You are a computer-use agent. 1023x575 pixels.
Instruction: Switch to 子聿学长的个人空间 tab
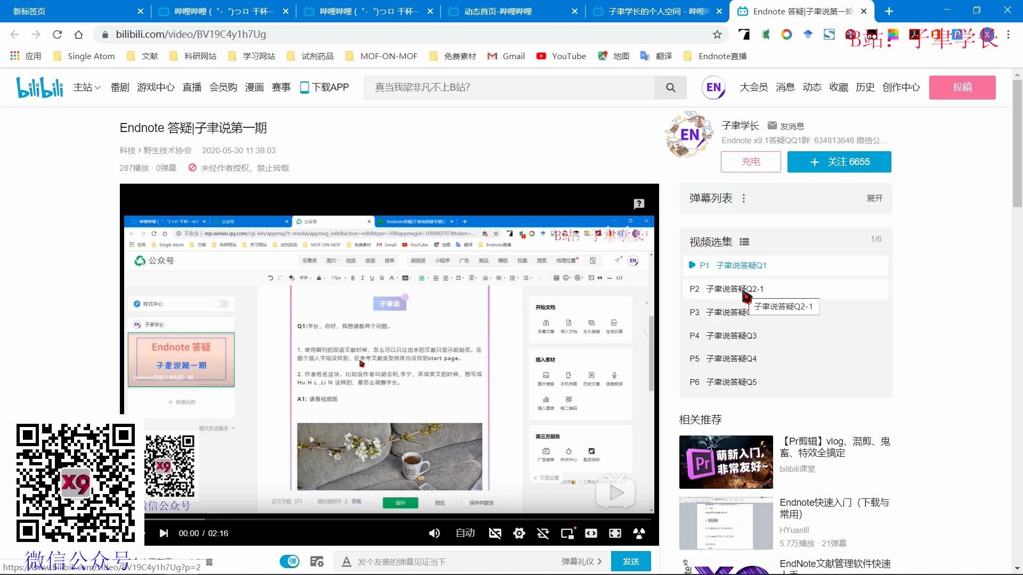click(657, 11)
